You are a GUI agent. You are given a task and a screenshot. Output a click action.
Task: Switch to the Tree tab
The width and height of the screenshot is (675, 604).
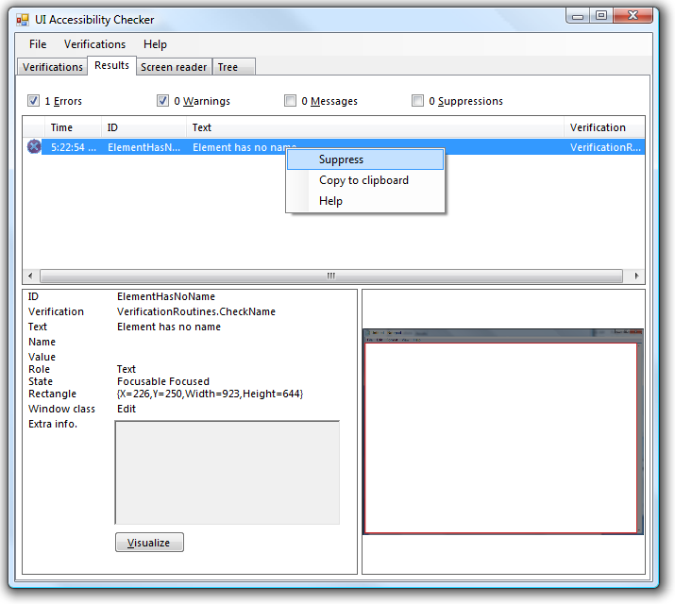228,67
